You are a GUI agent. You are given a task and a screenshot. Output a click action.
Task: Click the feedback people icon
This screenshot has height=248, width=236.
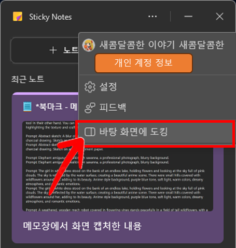tap(90, 108)
